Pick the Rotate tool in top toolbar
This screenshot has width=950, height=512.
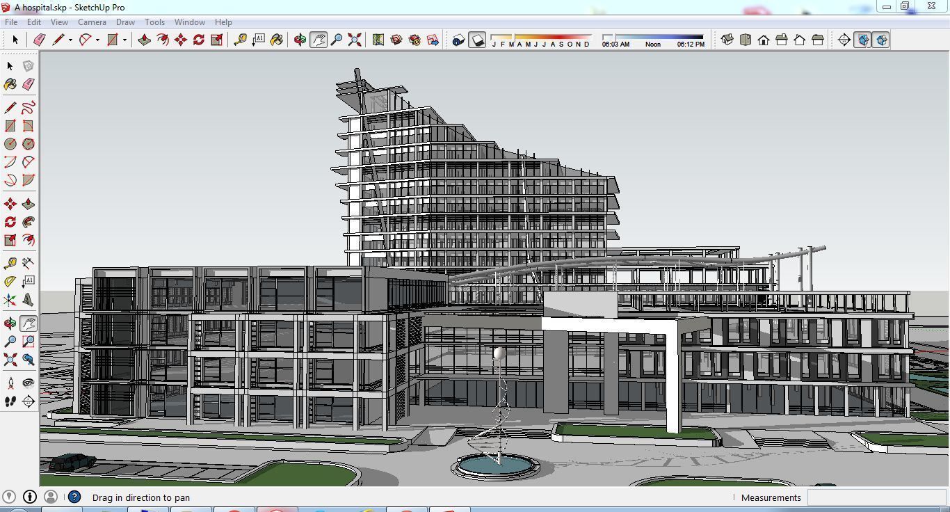coord(199,40)
